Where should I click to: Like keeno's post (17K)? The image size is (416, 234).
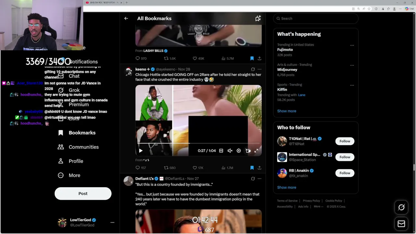(x=198, y=168)
